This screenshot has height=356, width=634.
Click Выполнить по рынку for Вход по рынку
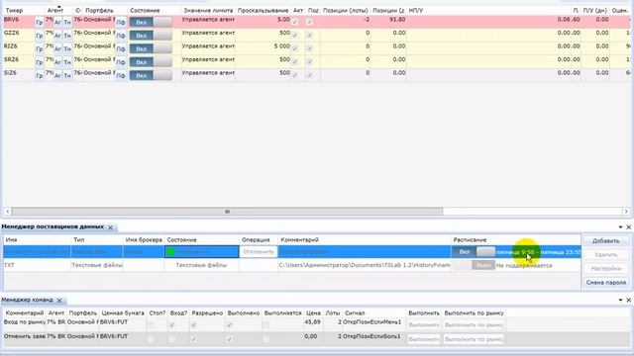[x=474, y=325]
